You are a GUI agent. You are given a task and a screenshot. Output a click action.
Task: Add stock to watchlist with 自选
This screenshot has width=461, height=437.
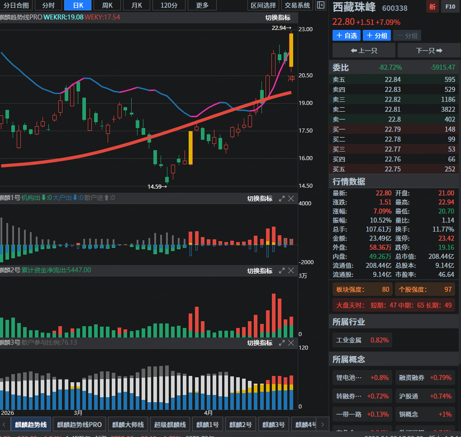pyautogui.click(x=347, y=36)
